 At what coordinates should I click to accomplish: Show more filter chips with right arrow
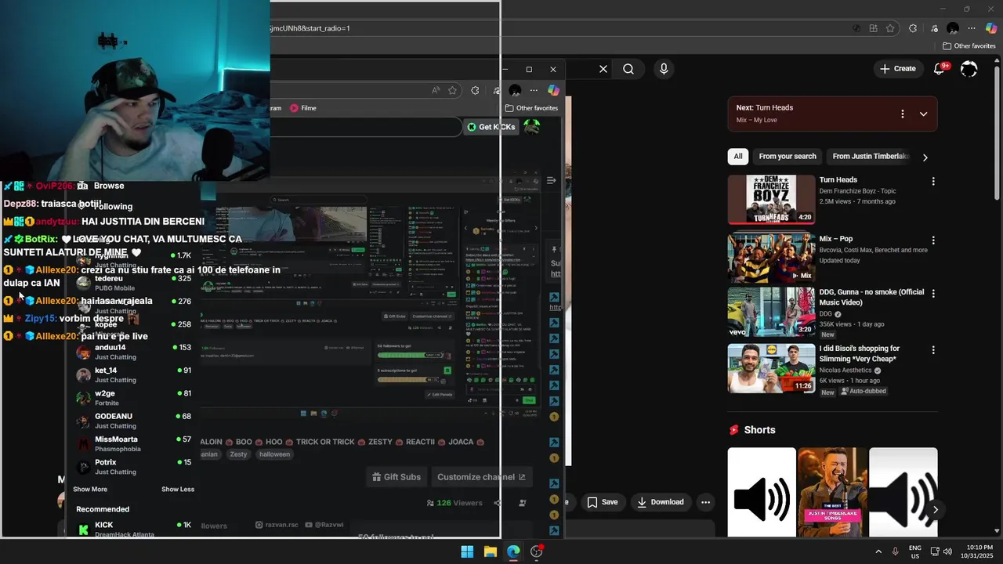[x=925, y=157]
